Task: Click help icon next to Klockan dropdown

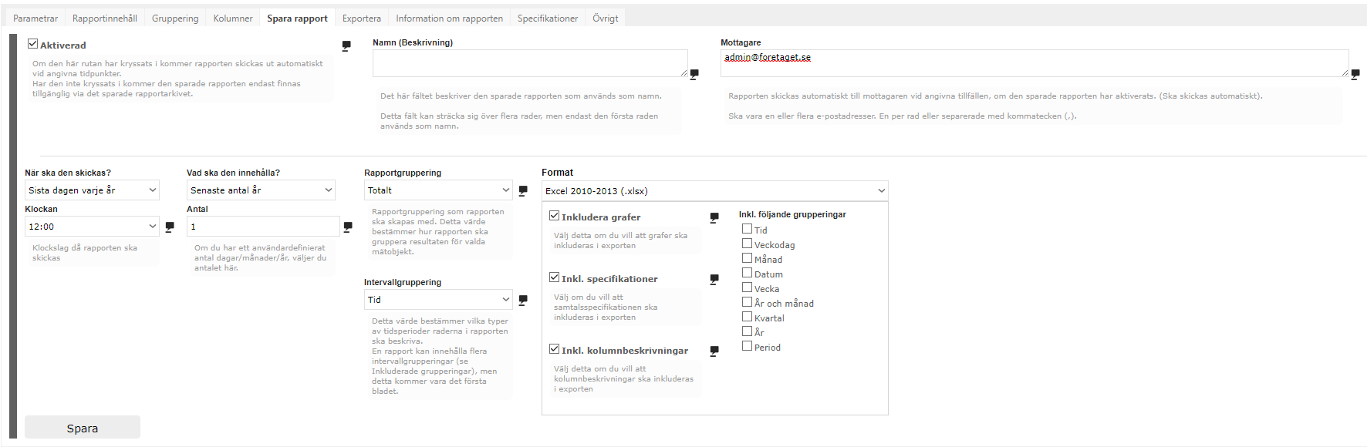Action: (x=170, y=227)
